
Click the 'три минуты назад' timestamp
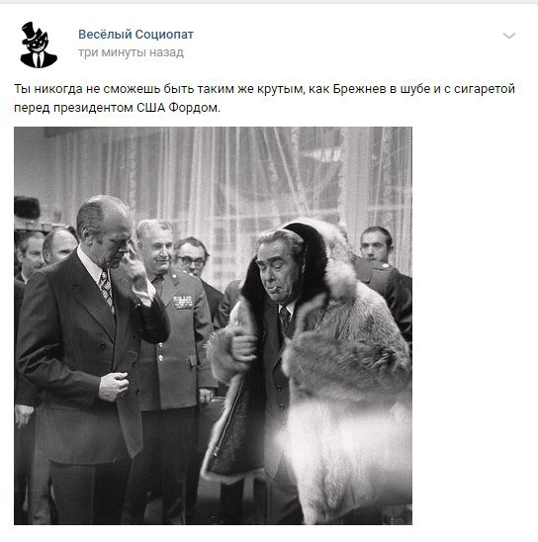(131, 52)
